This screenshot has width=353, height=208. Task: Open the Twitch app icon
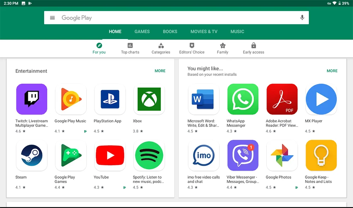click(x=32, y=99)
